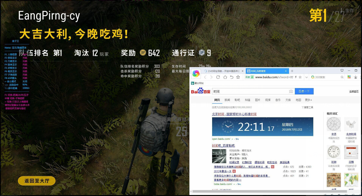This screenshot has width=362, height=196.
Task: Click the 百度一下 search button
Action: click(x=304, y=91)
